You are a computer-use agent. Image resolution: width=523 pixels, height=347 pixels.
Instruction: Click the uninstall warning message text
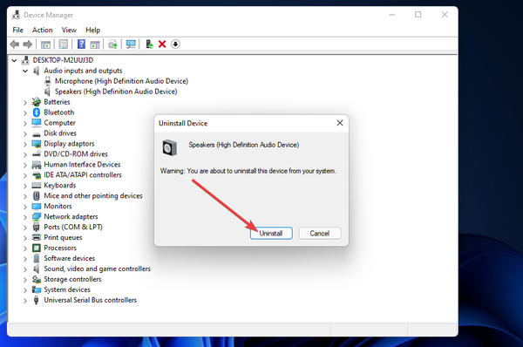pyautogui.click(x=248, y=171)
